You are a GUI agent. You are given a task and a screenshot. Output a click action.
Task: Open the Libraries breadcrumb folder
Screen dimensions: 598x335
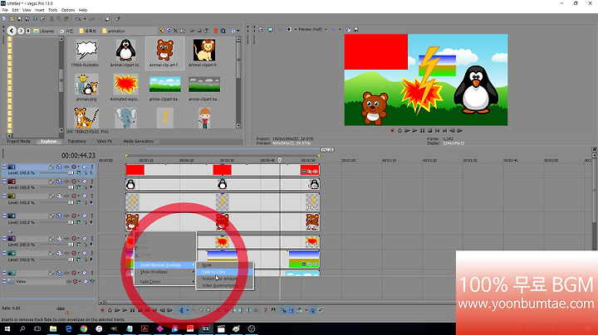tap(44, 31)
